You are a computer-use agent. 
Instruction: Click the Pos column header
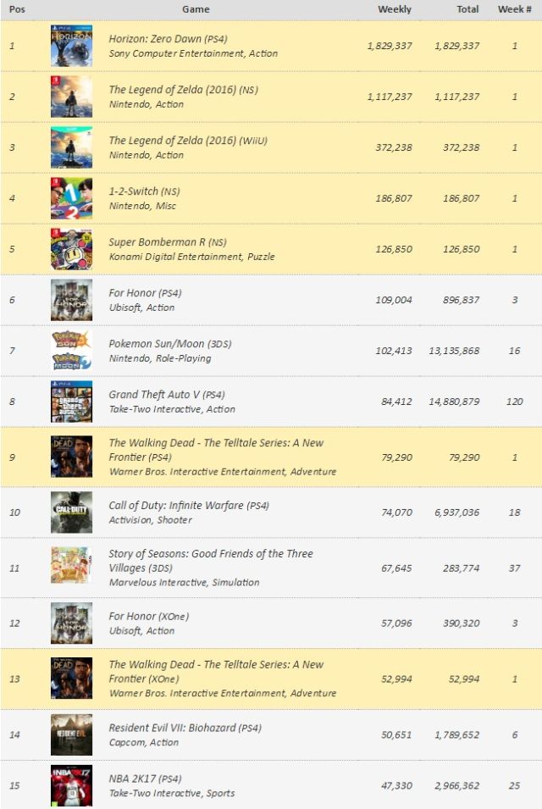coord(16,9)
